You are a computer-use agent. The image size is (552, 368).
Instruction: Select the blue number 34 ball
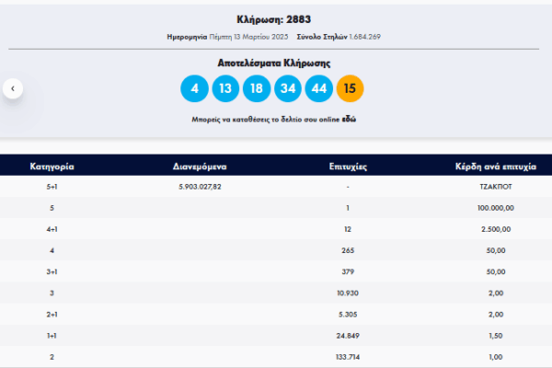288,89
